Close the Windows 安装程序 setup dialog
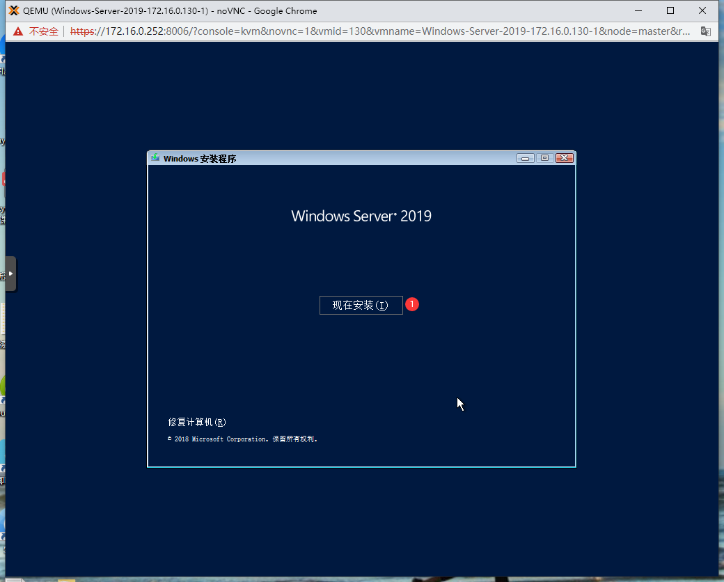The width and height of the screenshot is (724, 582). pyautogui.click(x=565, y=158)
